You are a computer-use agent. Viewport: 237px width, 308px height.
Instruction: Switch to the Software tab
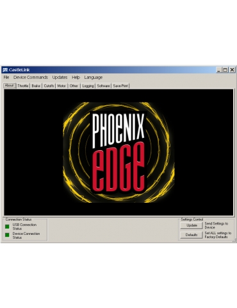[x=103, y=86]
